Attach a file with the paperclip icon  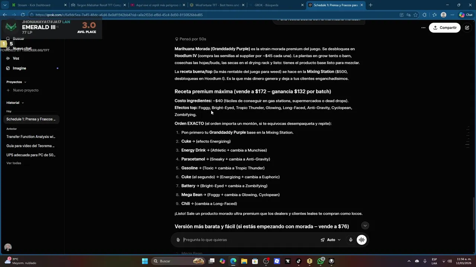(178, 240)
